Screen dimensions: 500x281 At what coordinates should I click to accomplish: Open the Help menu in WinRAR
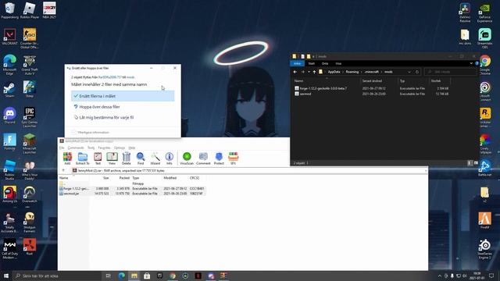pyautogui.click(x=132, y=148)
